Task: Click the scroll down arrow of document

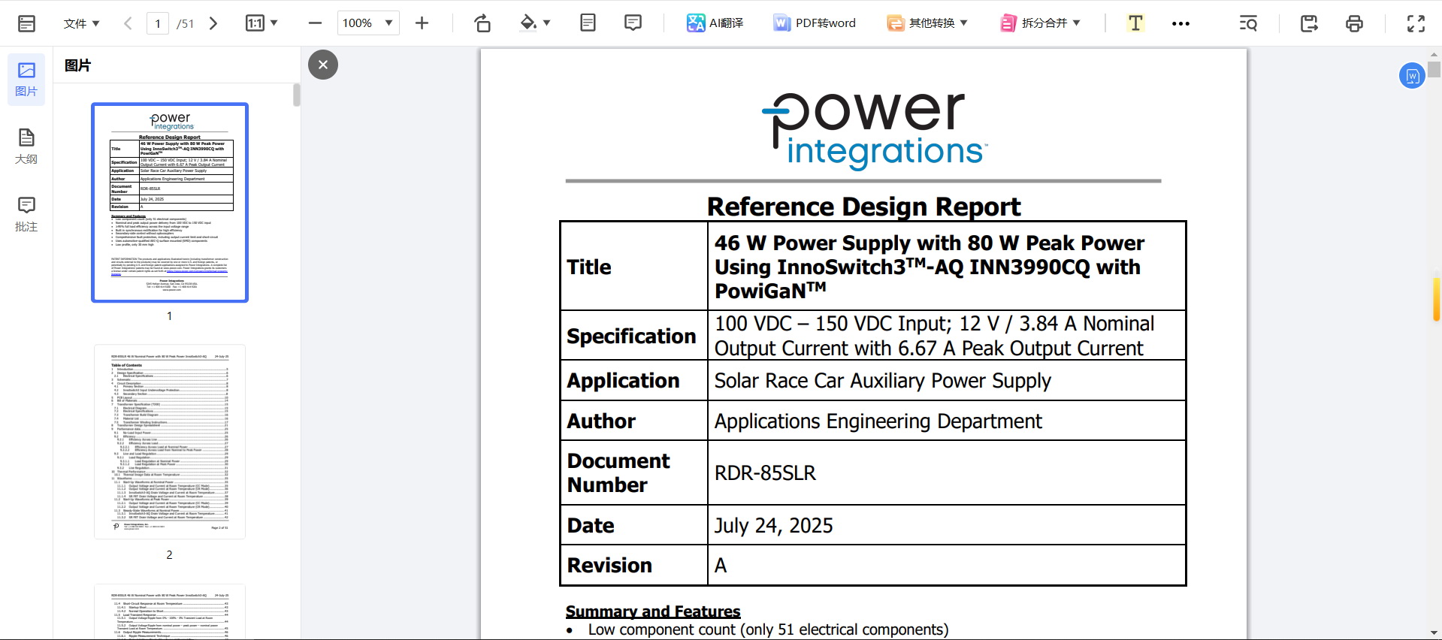Action: coord(1434,633)
